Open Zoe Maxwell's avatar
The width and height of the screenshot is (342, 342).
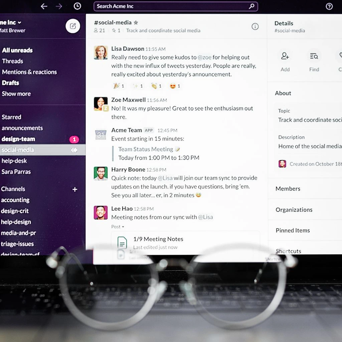[101, 104]
